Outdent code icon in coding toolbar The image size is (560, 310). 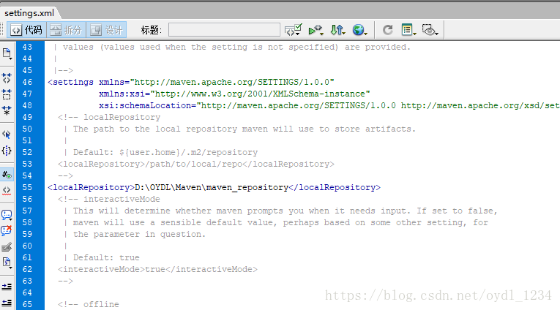click(x=7, y=303)
